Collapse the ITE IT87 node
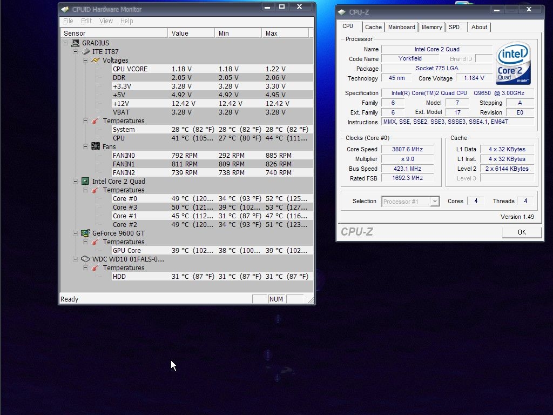 76,51
